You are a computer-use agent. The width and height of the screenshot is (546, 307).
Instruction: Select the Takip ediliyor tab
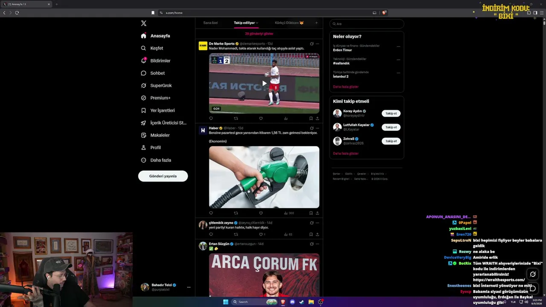pyautogui.click(x=244, y=23)
